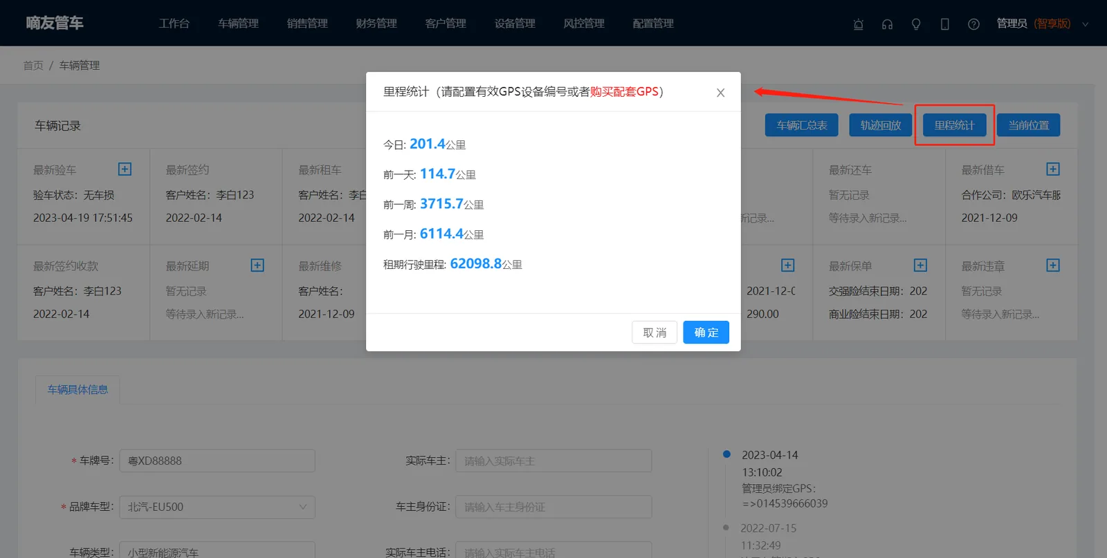This screenshot has width=1107, height=558.
Task: Click the 车辆汇总表 button
Action: tap(802, 125)
